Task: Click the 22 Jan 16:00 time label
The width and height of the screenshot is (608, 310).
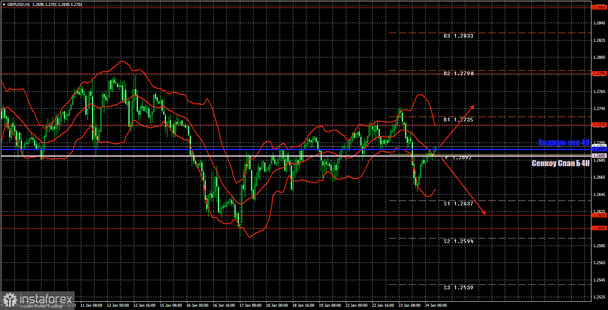Action: click(384, 305)
